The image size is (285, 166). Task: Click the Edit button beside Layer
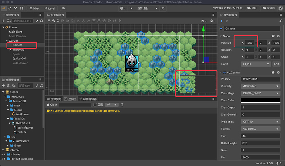[276, 64]
